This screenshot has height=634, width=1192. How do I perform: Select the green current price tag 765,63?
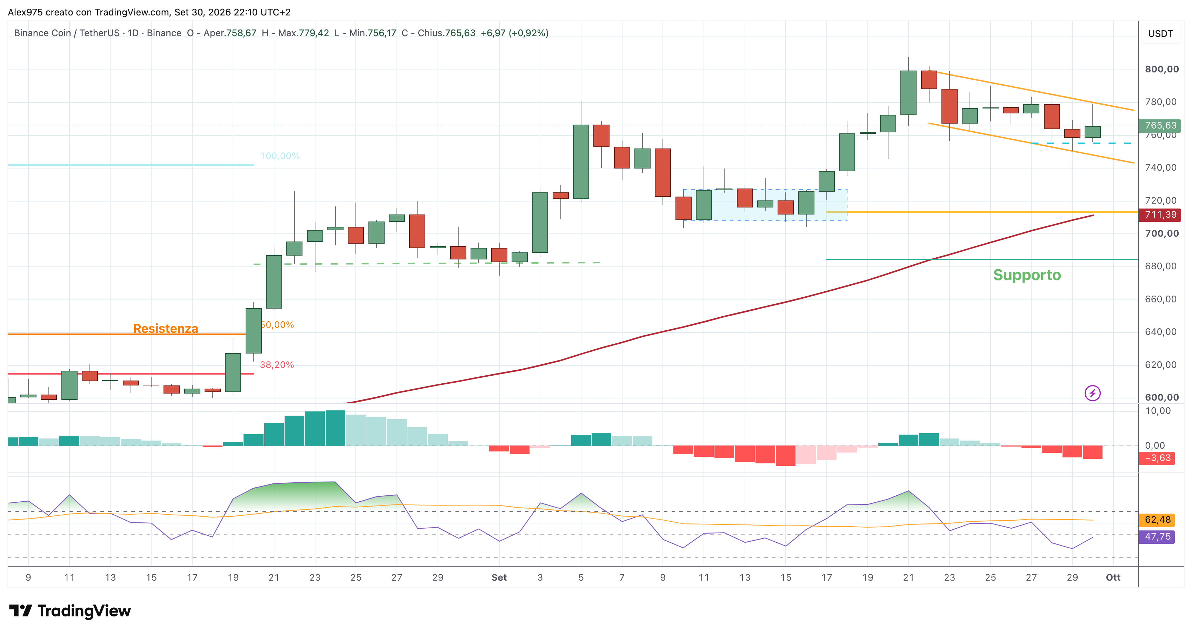[x=1160, y=125]
